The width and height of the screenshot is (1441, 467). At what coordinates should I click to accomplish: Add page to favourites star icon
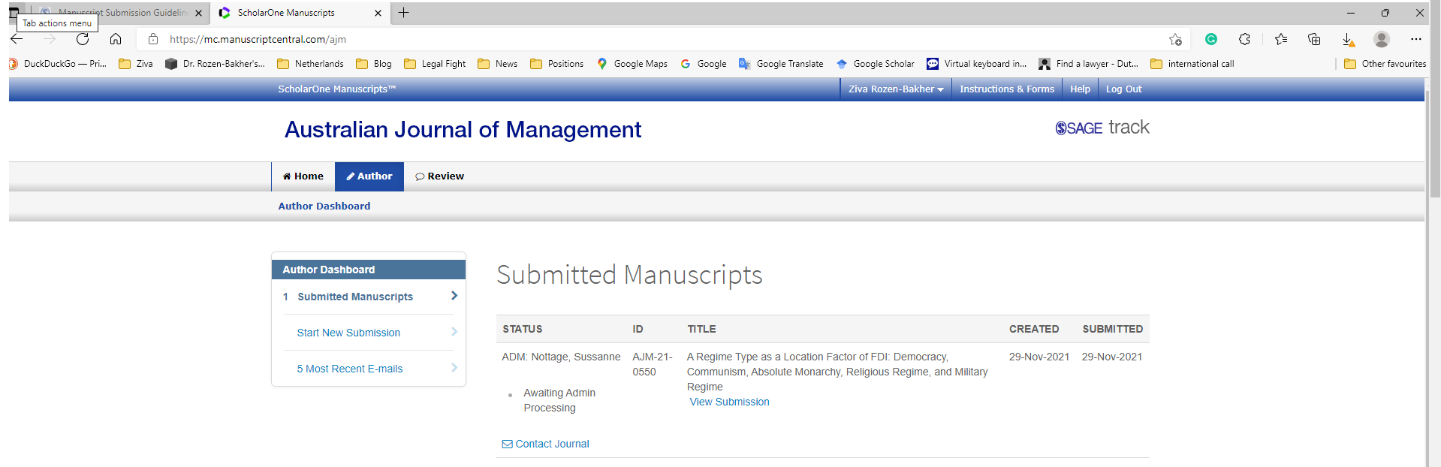click(1175, 39)
